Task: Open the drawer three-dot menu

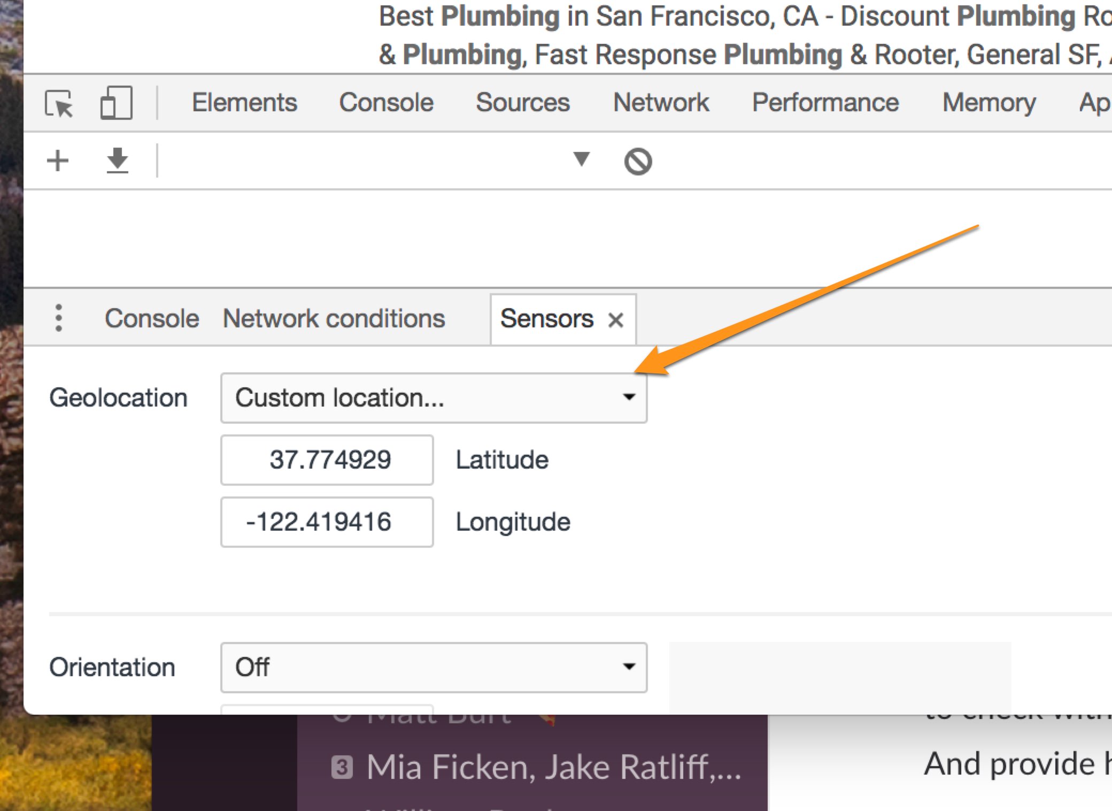Action: 59,318
